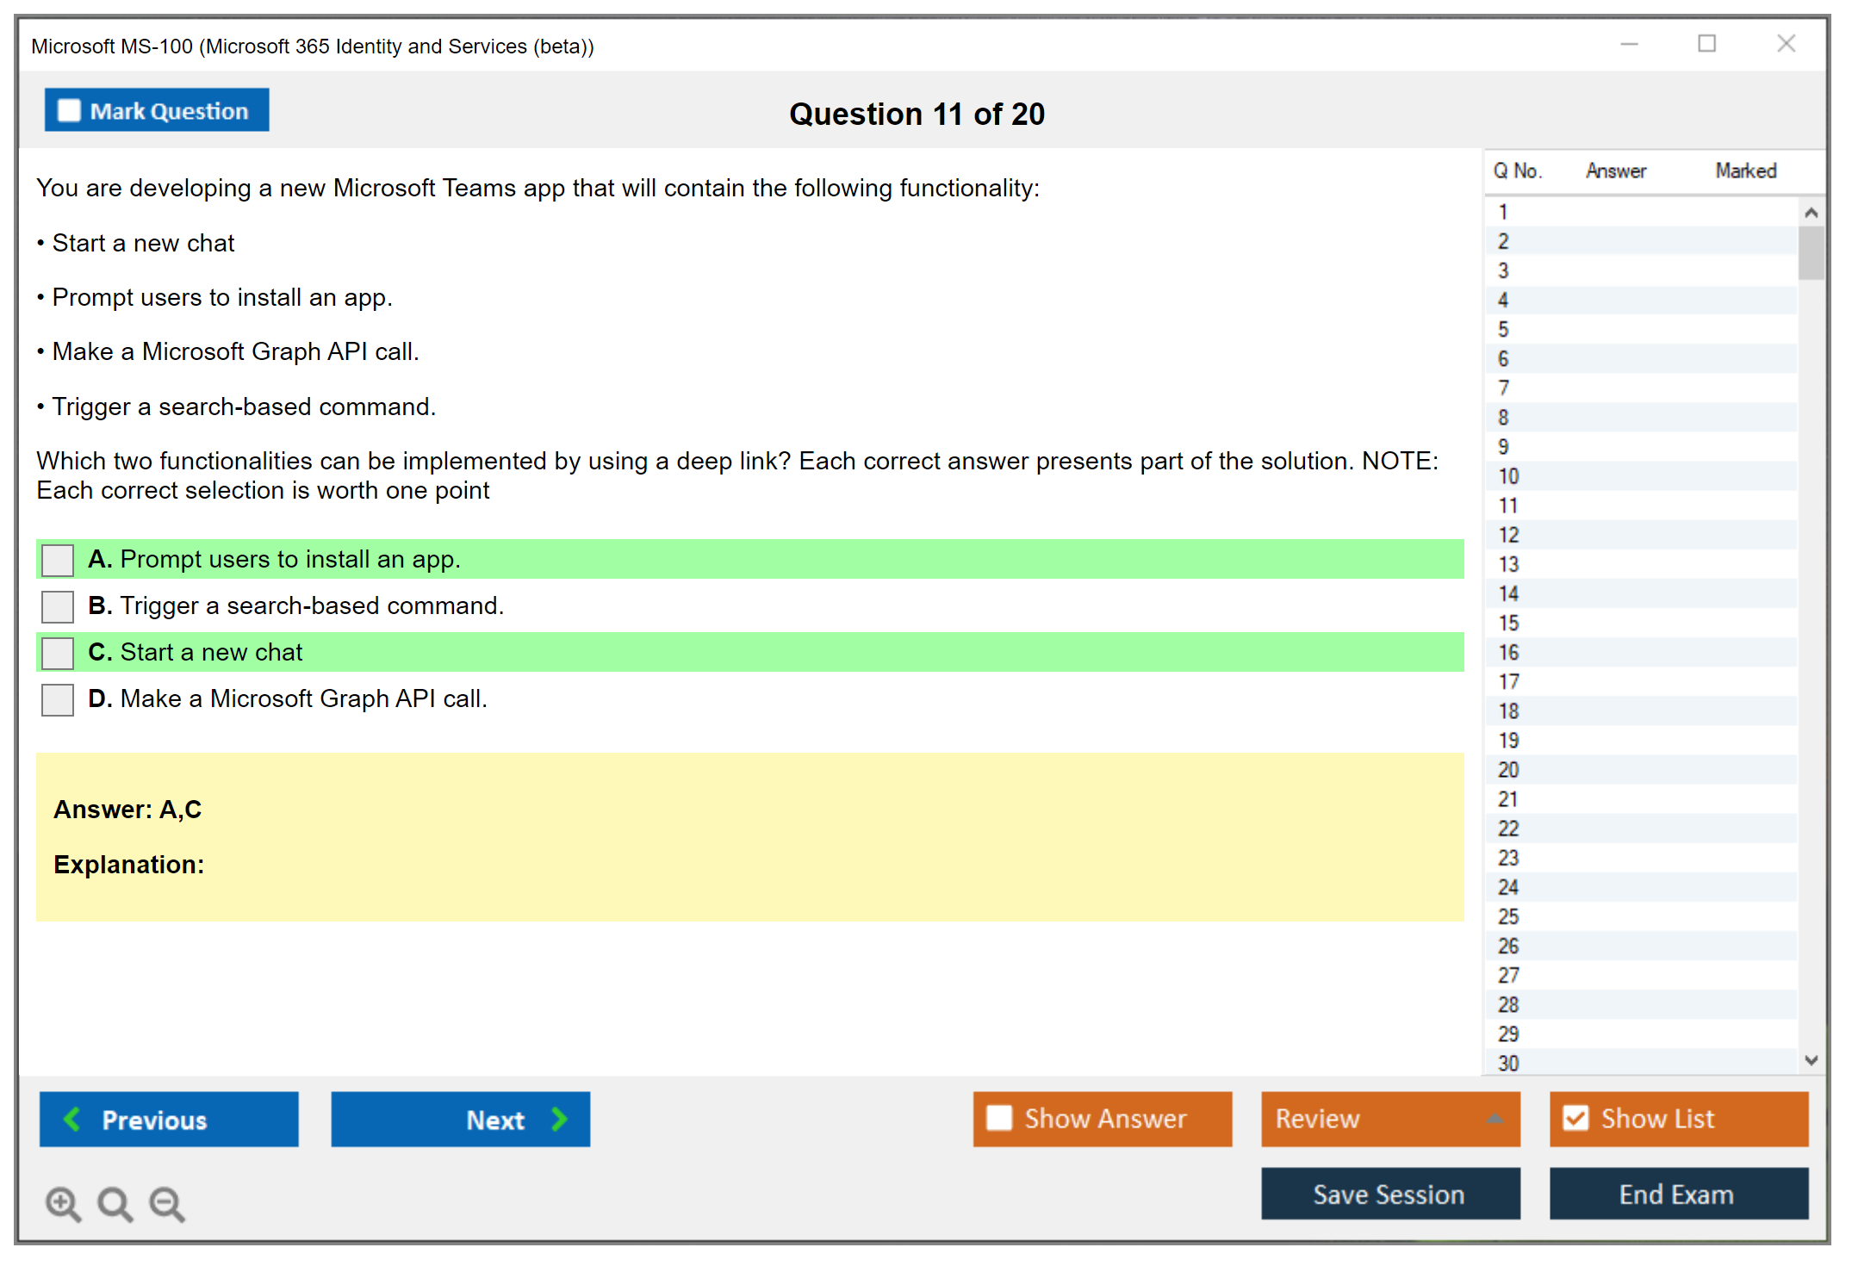Uncheck the Show List option
1852x1266 pixels.
1575,1119
